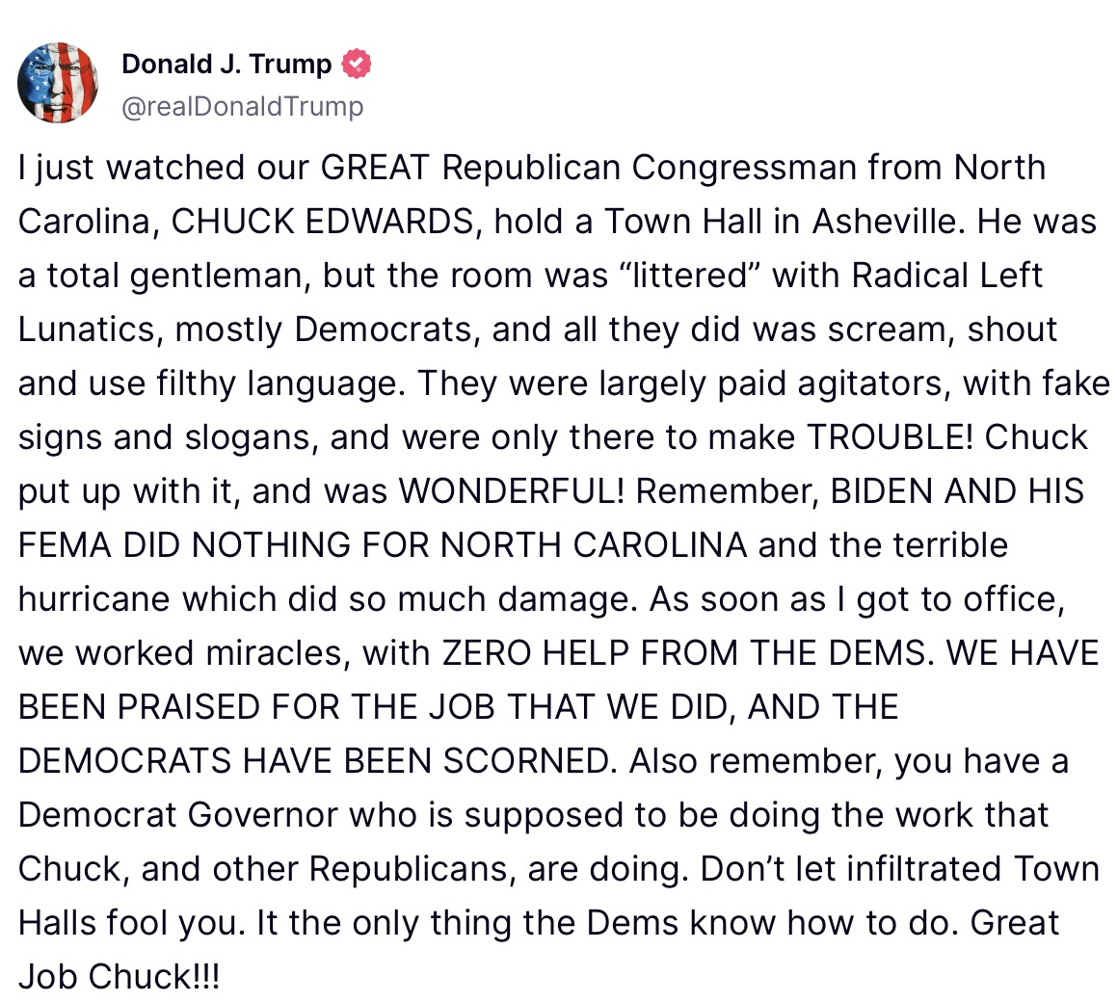Click the word FEMA in the post
Viewport: 1117px width, 1003px height.
click(x=65, y=545)
